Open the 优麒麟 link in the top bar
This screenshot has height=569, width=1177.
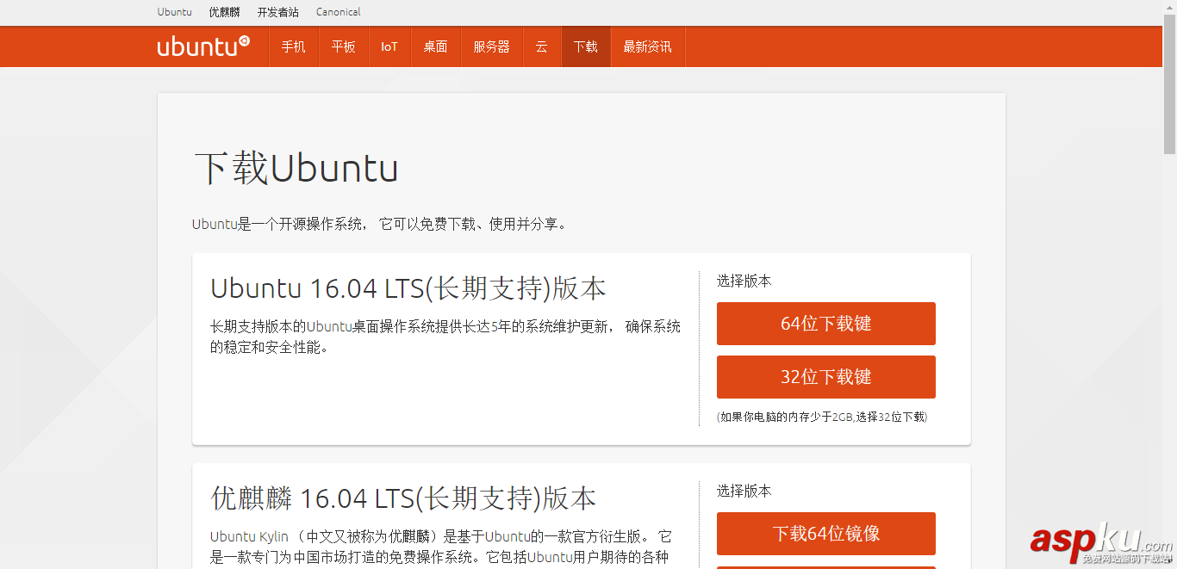(224, 12)
